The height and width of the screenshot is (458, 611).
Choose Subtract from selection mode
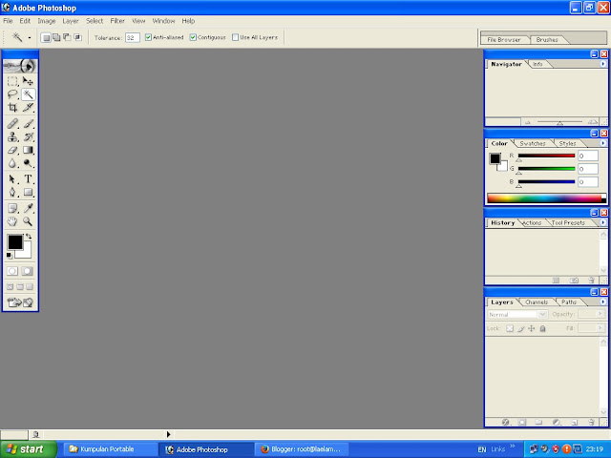(x=67, y=37)
